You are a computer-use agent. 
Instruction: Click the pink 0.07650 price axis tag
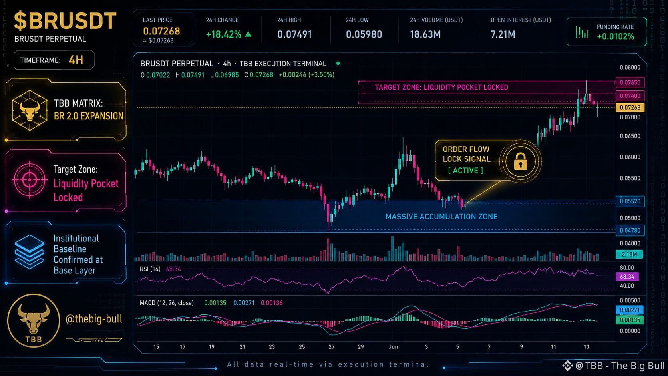pos(630,82)
